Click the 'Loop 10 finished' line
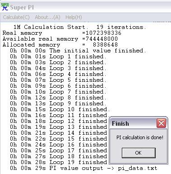 tap(60, 109)
